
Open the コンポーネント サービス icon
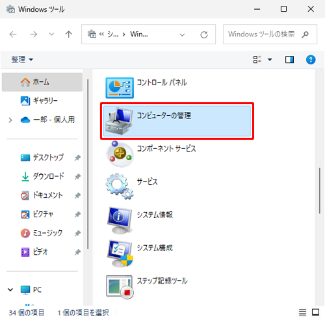(x=119, y=153)
